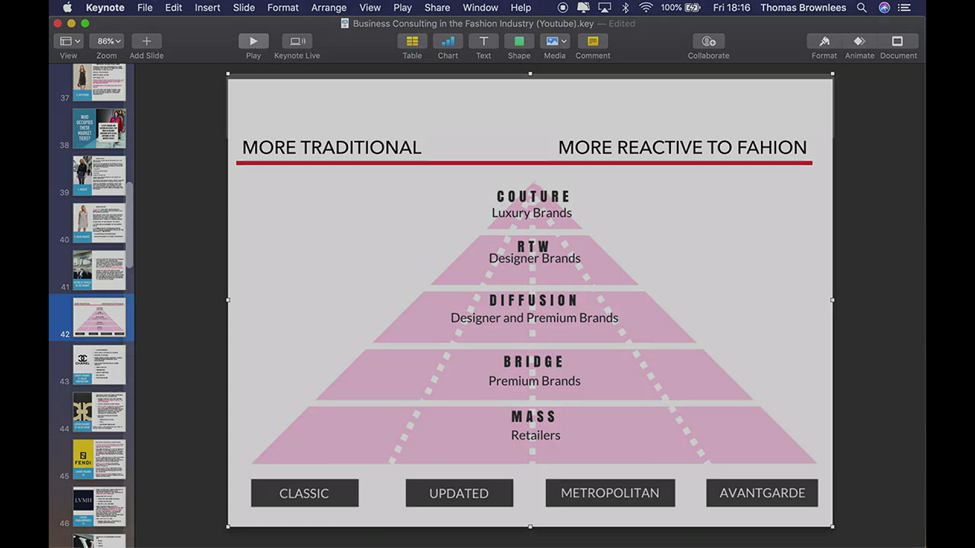Open Notification Center list icon
Image resolution: width=975 pixels, height=548 pixels.
tap(904, 8)
